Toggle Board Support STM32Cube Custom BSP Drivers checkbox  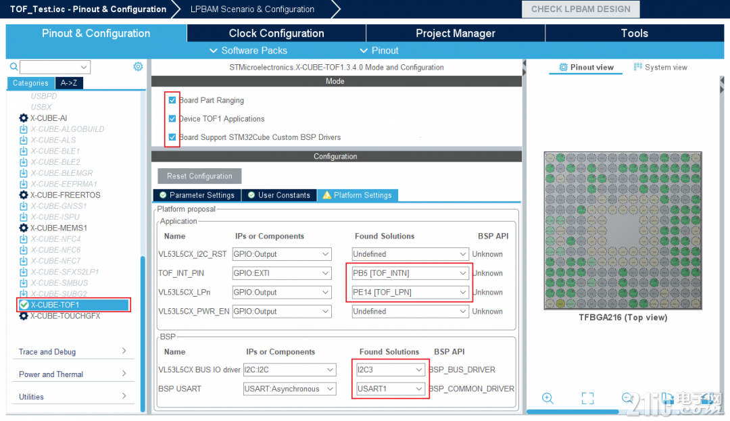172,137
